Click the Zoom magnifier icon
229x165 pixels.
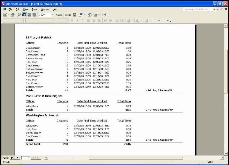(19, 15)
